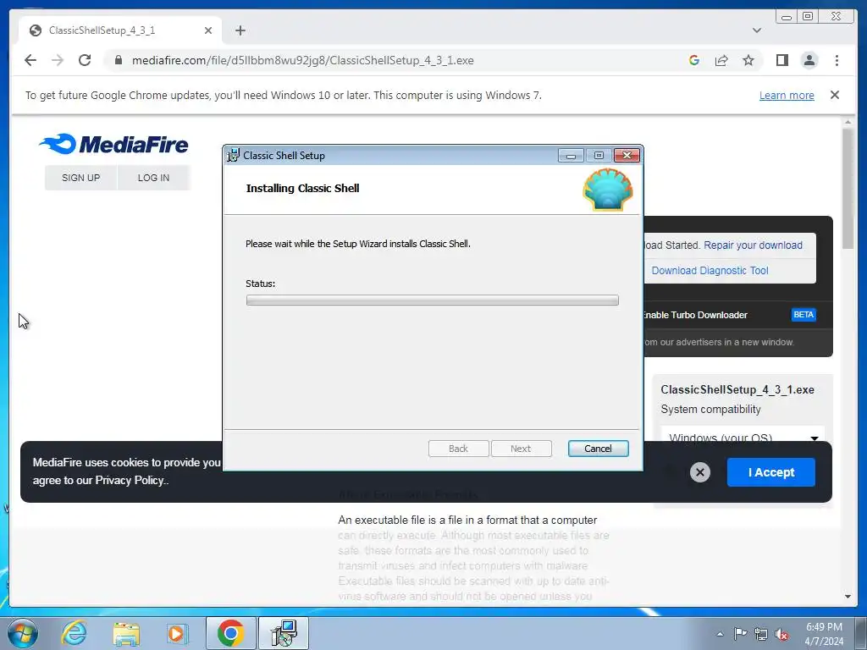Open Chrome's three-dot menu

[837, 60]
